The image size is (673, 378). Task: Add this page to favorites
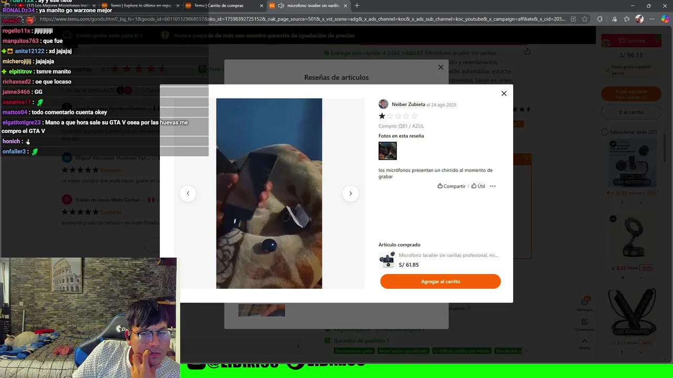tap(585, 19)
